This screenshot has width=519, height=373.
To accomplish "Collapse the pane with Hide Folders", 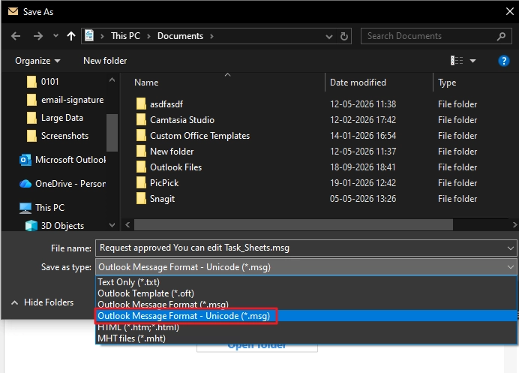I will [x=42, y=302].
